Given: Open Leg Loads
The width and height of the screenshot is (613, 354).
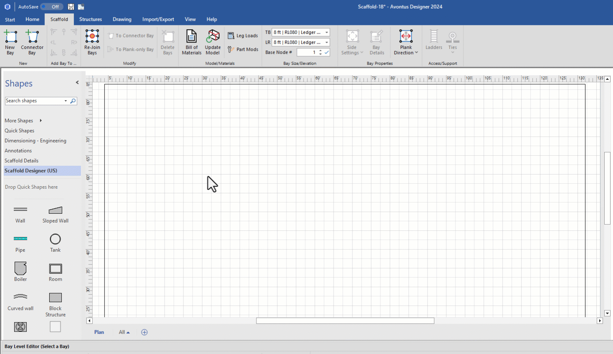Looking at the screenshot, I should click(243, 36).
